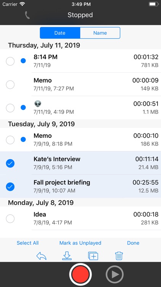This screenshot has height=287, width=161.
Task: Tap the phone call icon
Action: pos(27,15)
